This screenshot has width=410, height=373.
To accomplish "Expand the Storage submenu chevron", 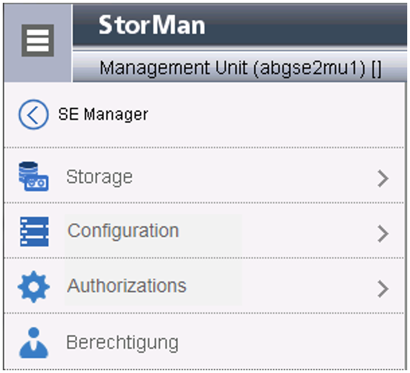I will [x=383, y=178].
